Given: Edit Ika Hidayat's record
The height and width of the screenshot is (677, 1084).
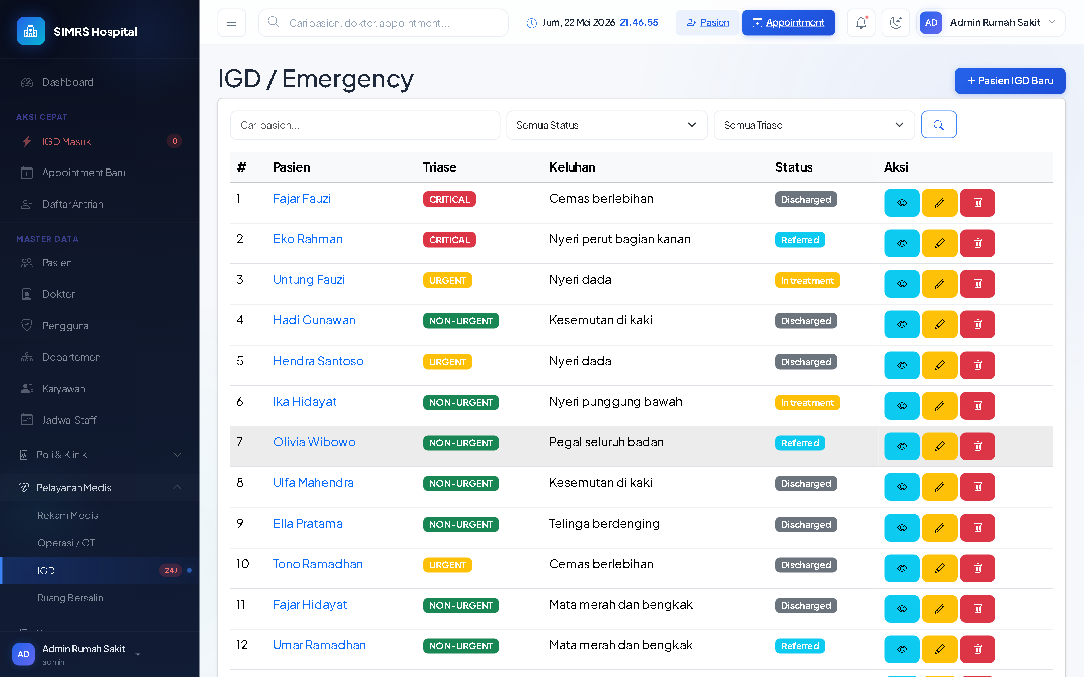Looking at the screenshot, I should (939, 406).
